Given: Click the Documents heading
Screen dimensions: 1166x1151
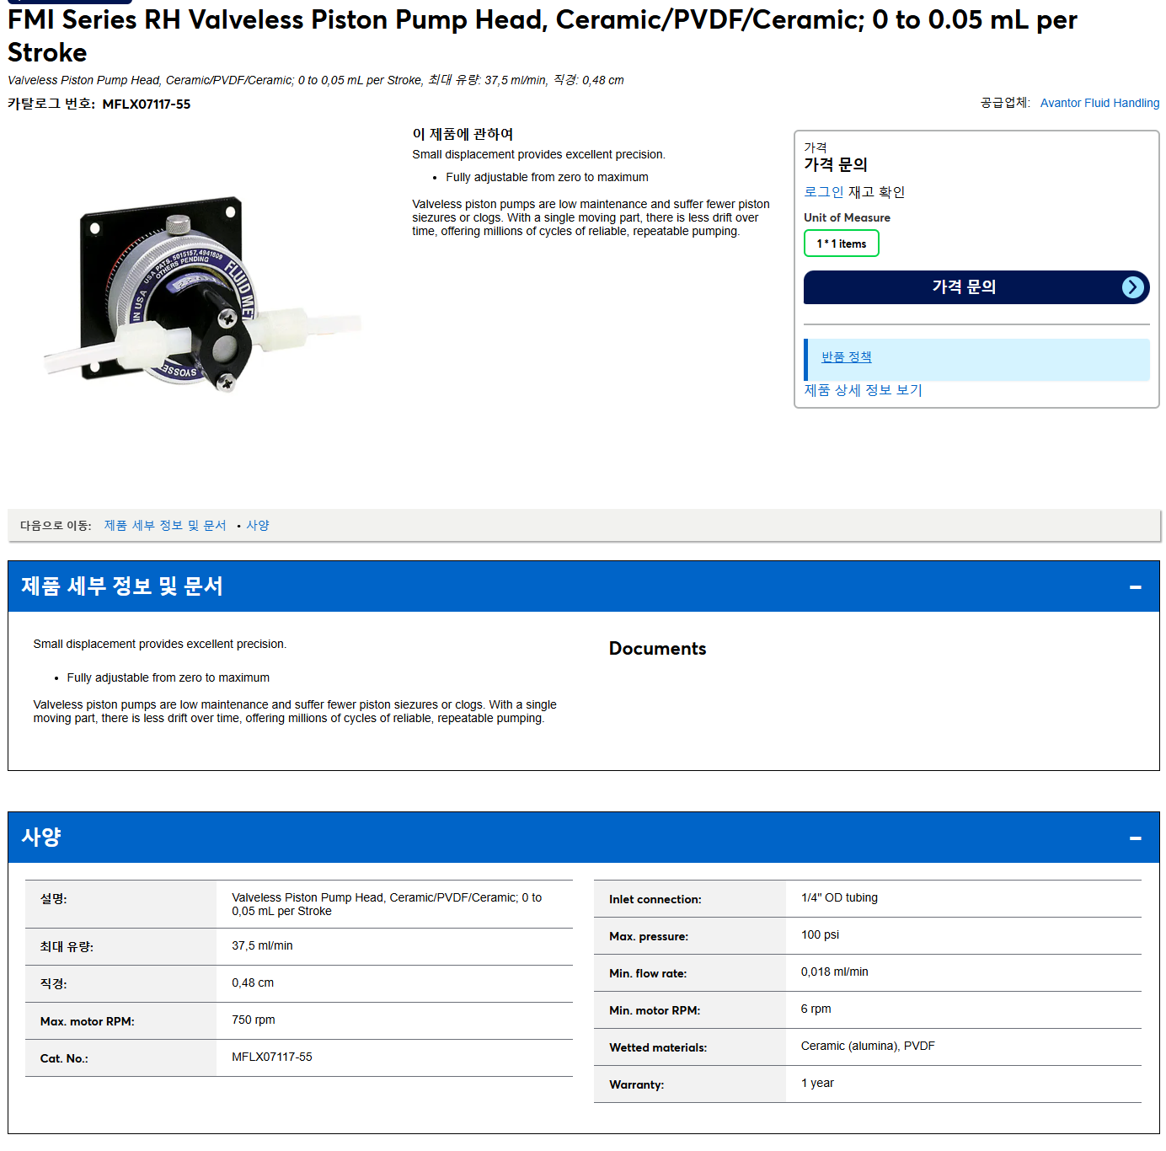Looking at the screenshot, I should point(658,649).
